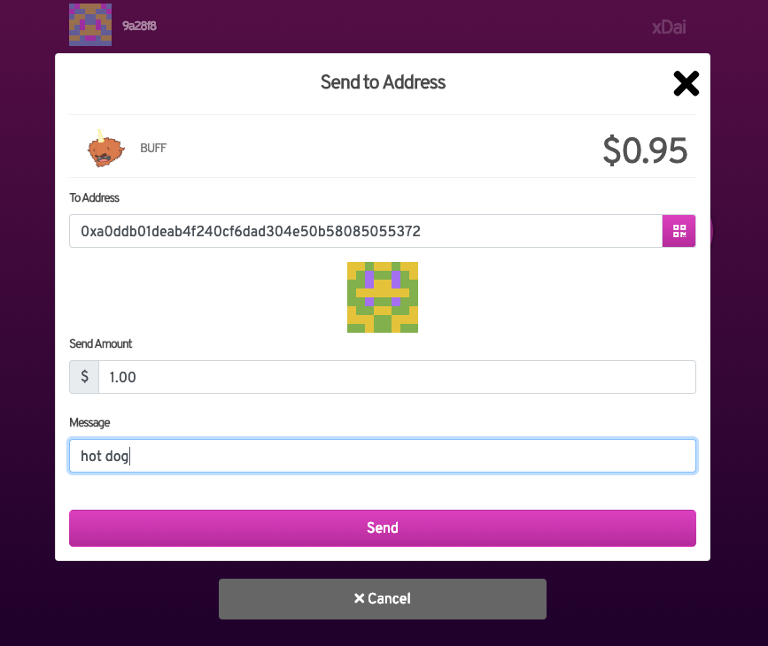Screen dimensions: 768x646
Task: Click the xDai network label
Action: pyautogui.click(x=669, y=27)
